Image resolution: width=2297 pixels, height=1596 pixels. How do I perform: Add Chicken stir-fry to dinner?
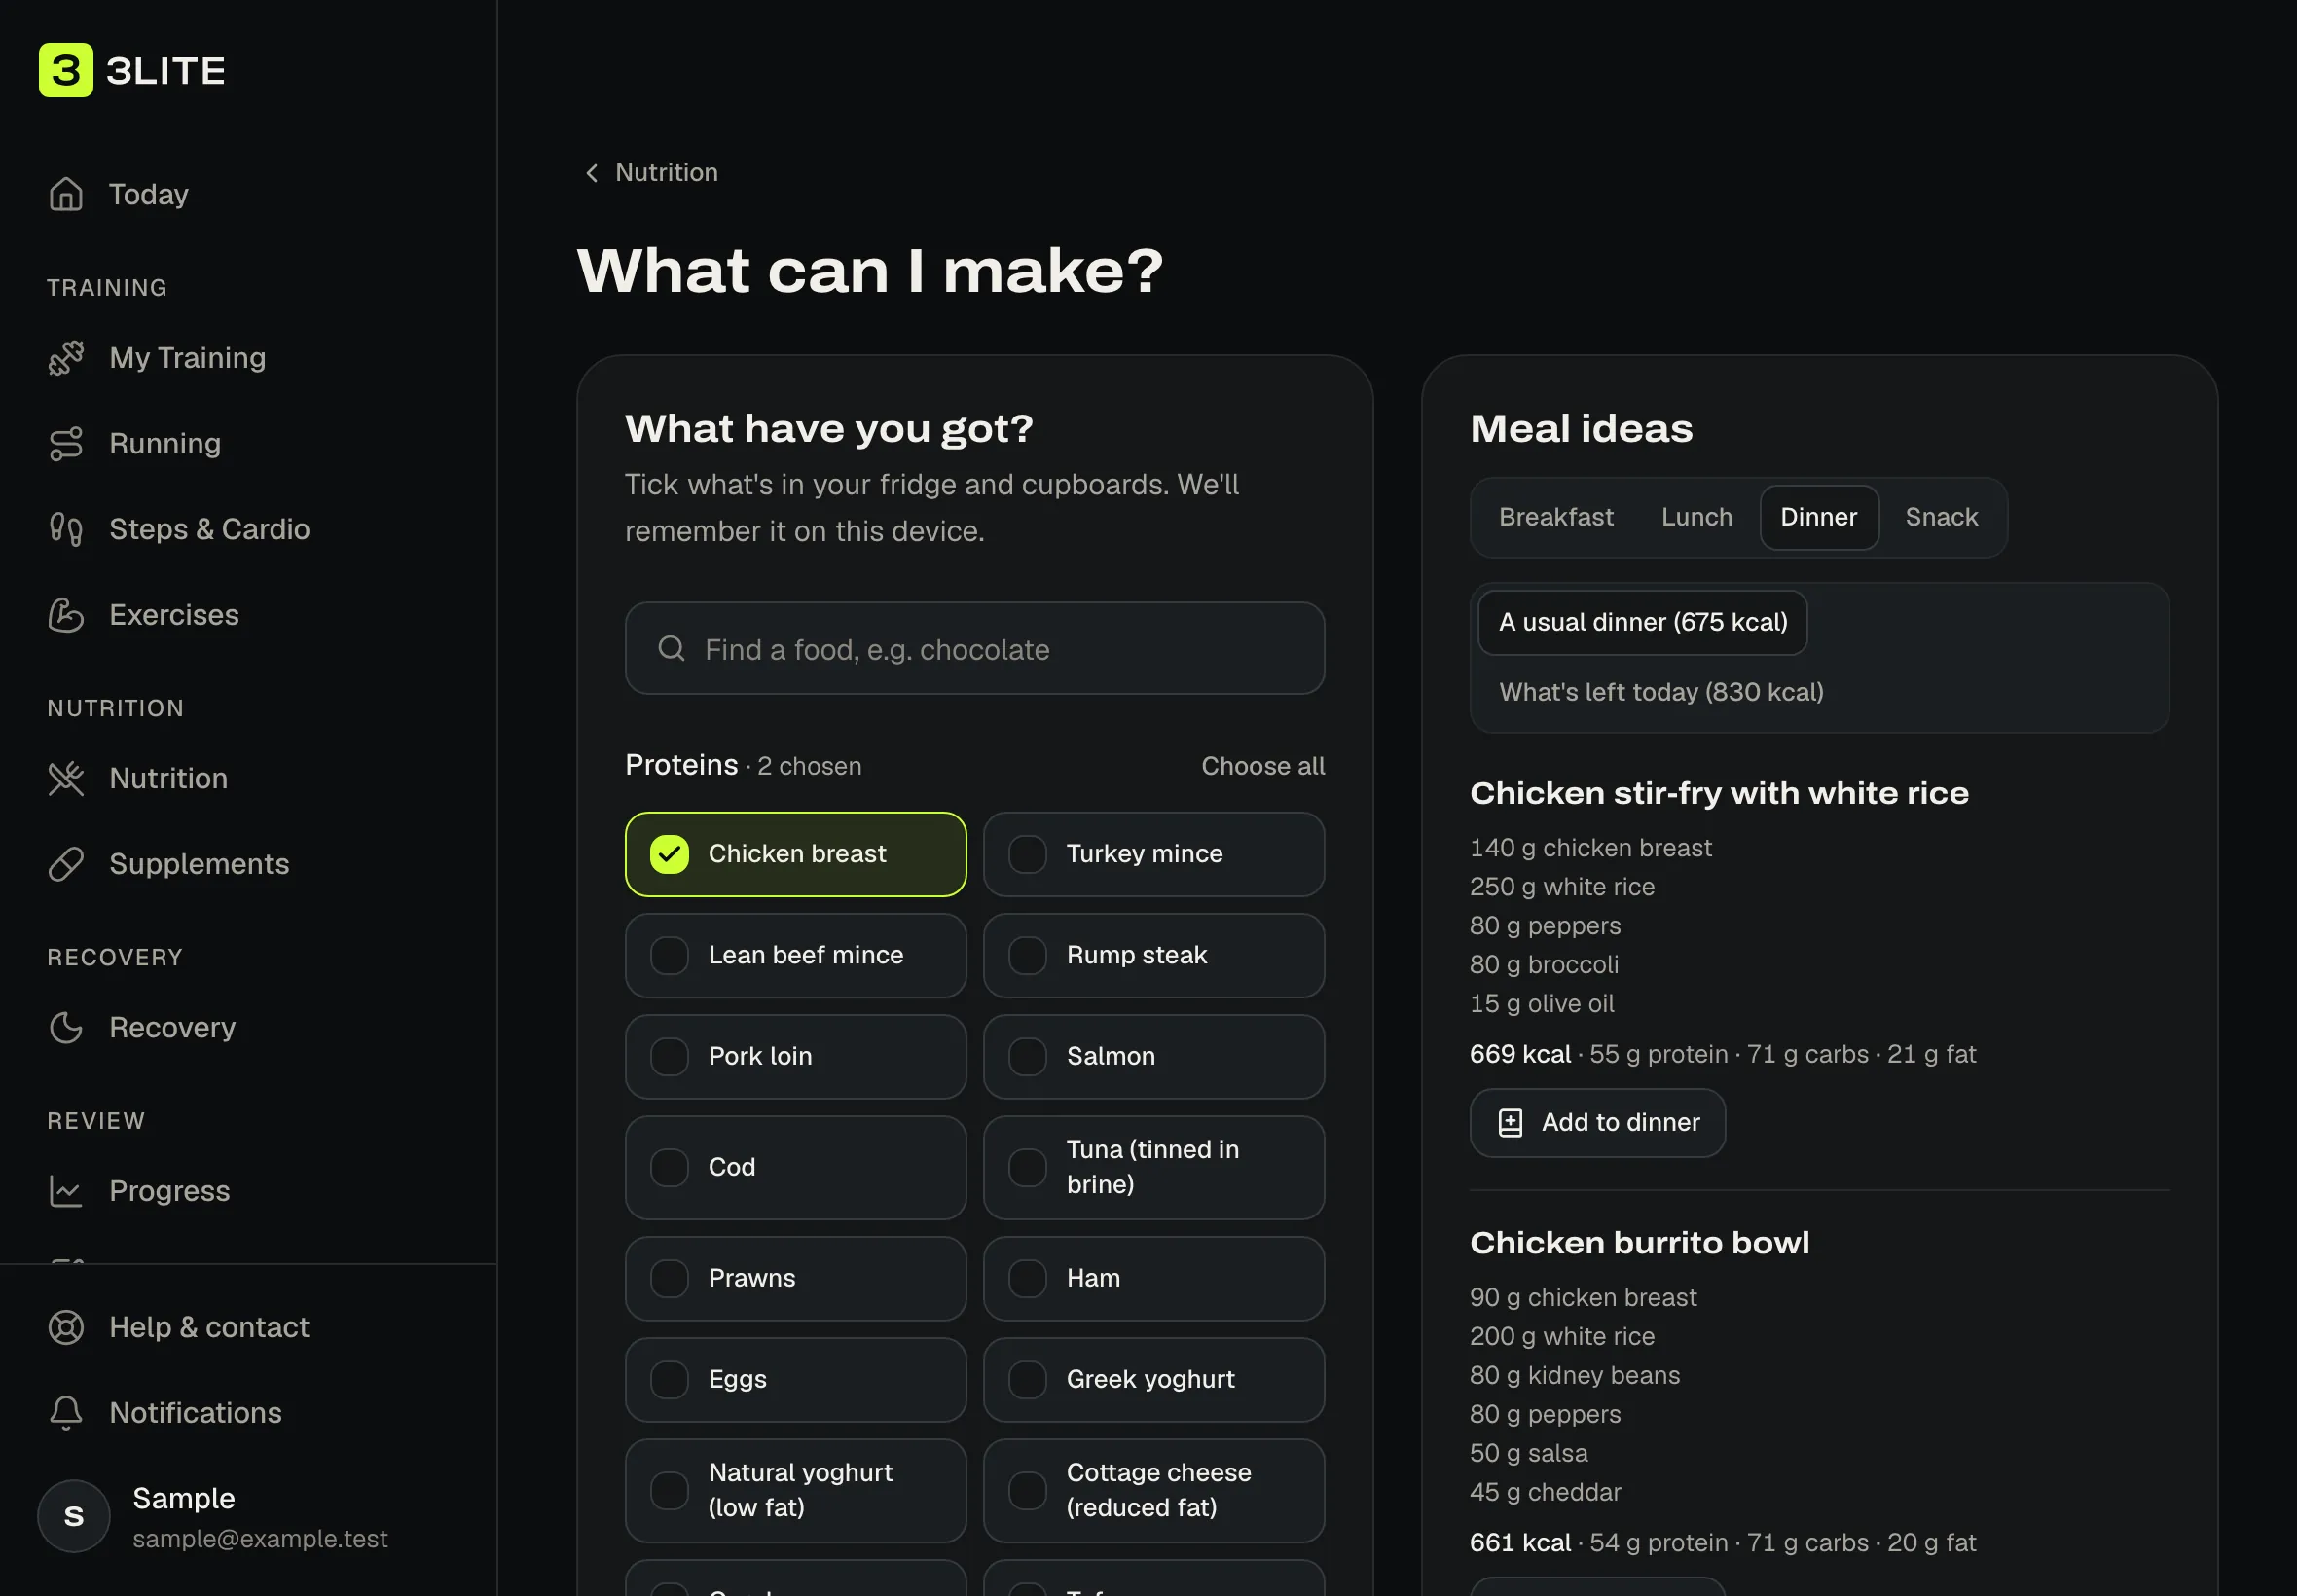[x=1597, y=1123]
